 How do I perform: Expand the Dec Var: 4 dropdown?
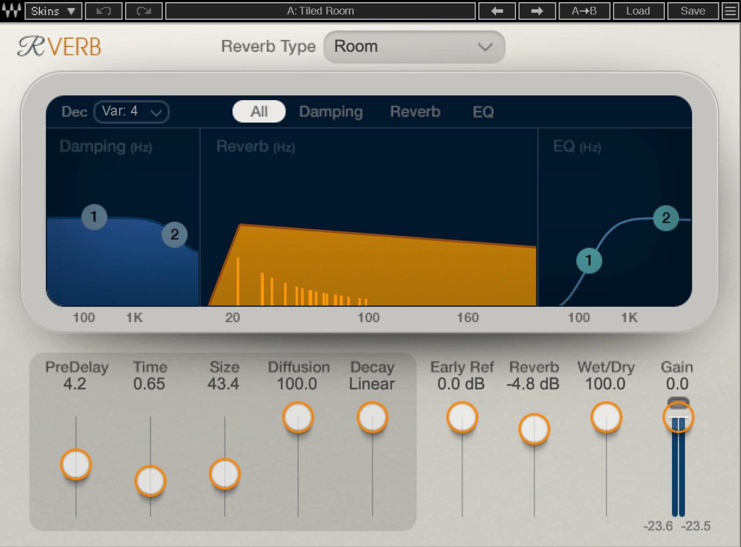(x=131, y=111)
